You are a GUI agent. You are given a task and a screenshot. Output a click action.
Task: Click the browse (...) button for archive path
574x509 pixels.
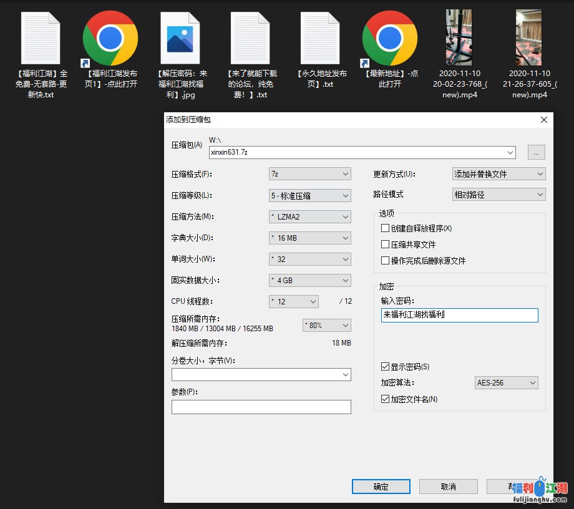[x=537, y=152]
